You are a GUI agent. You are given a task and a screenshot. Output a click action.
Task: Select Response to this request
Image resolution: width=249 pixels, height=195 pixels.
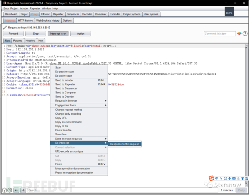tap(125, 144)
